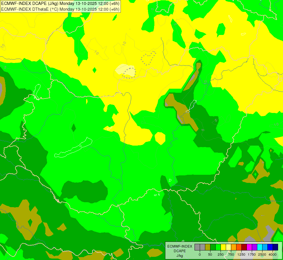Viewport: 283px width, 260px height.
Task: Choose the magenta legend swatch
Action: 249,247
